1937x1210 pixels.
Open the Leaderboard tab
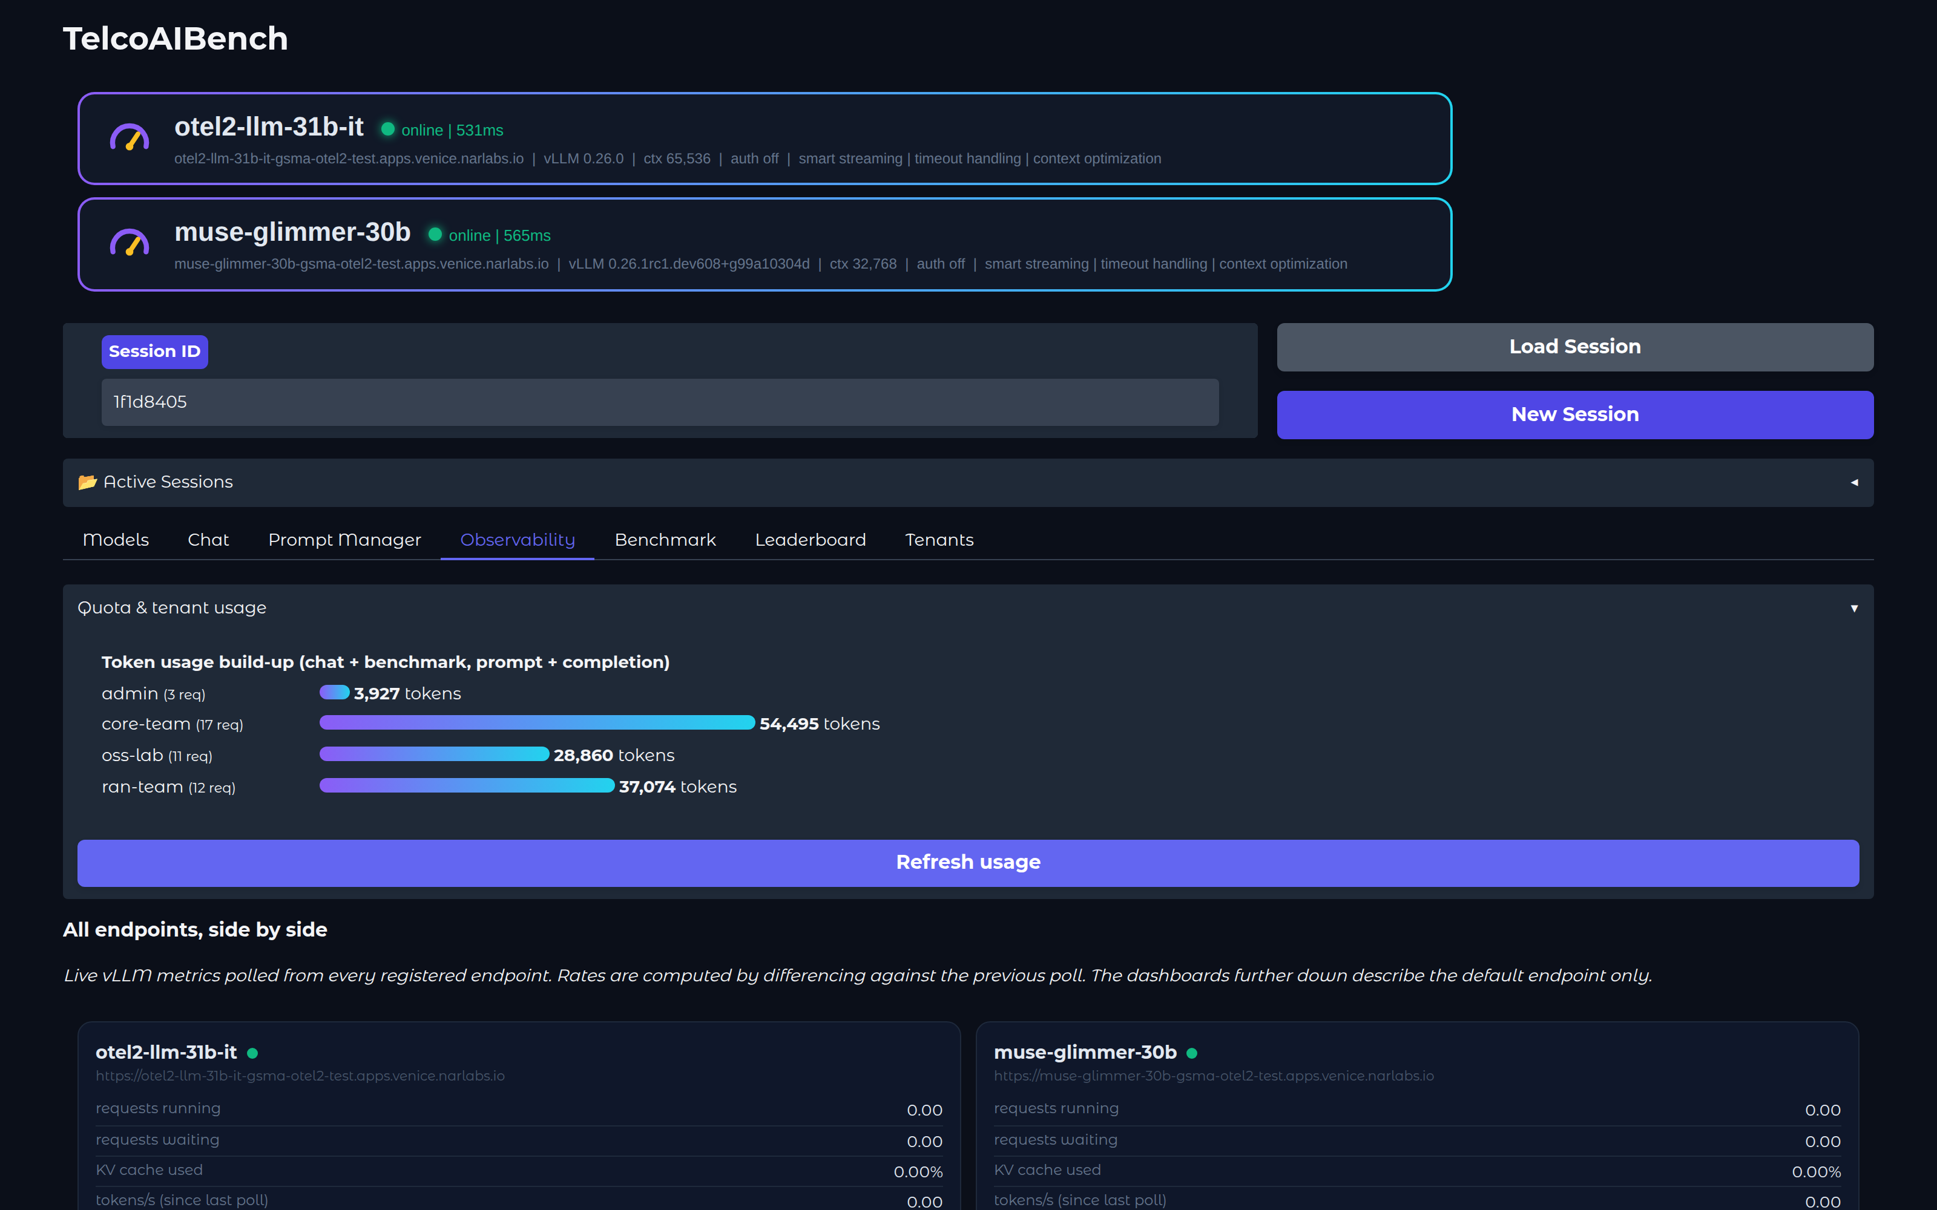point(810,540)
